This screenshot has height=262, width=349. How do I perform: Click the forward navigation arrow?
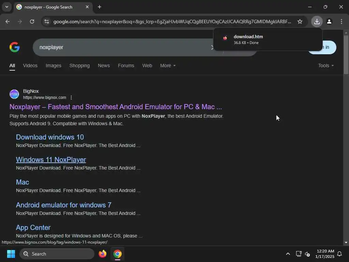click(x=20, y=21)
